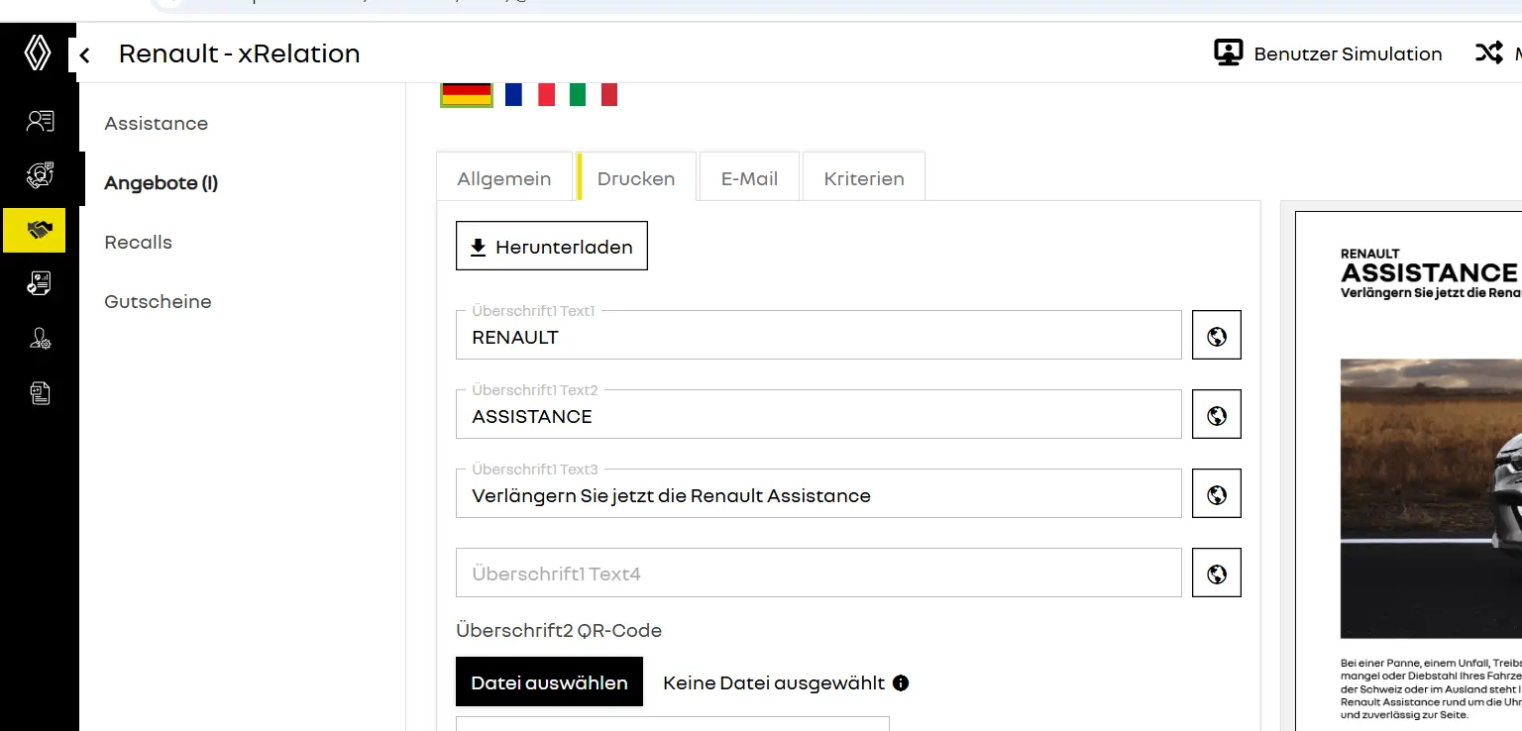Switch to the Kriterien tab

(864, 178)
